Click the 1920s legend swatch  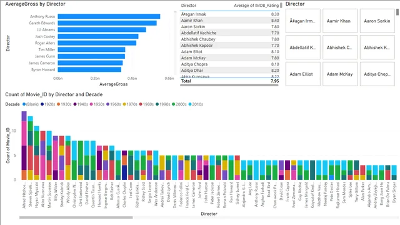tap(42, 104)
